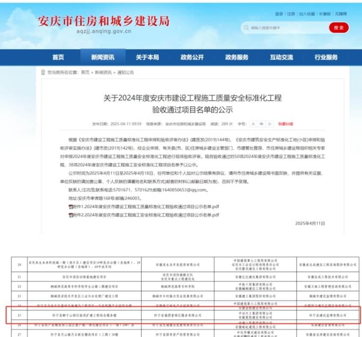Click the 登录 link at top

[x=279, y=14]
